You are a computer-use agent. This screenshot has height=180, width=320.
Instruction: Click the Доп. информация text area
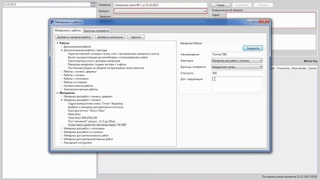point(237,84)
